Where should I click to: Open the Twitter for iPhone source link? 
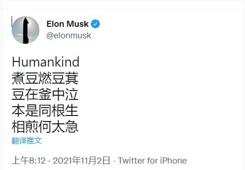(153, 160)
